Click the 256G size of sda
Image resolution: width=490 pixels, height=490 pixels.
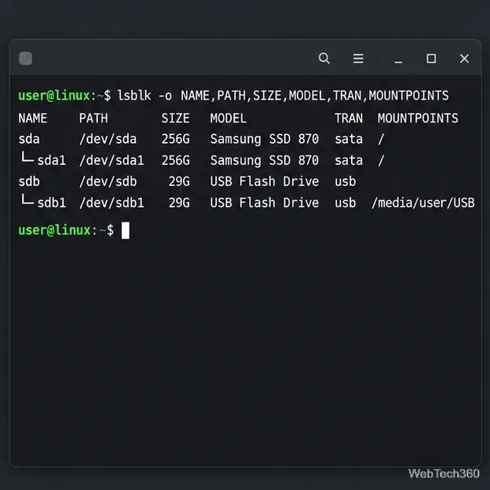[176, 139]
